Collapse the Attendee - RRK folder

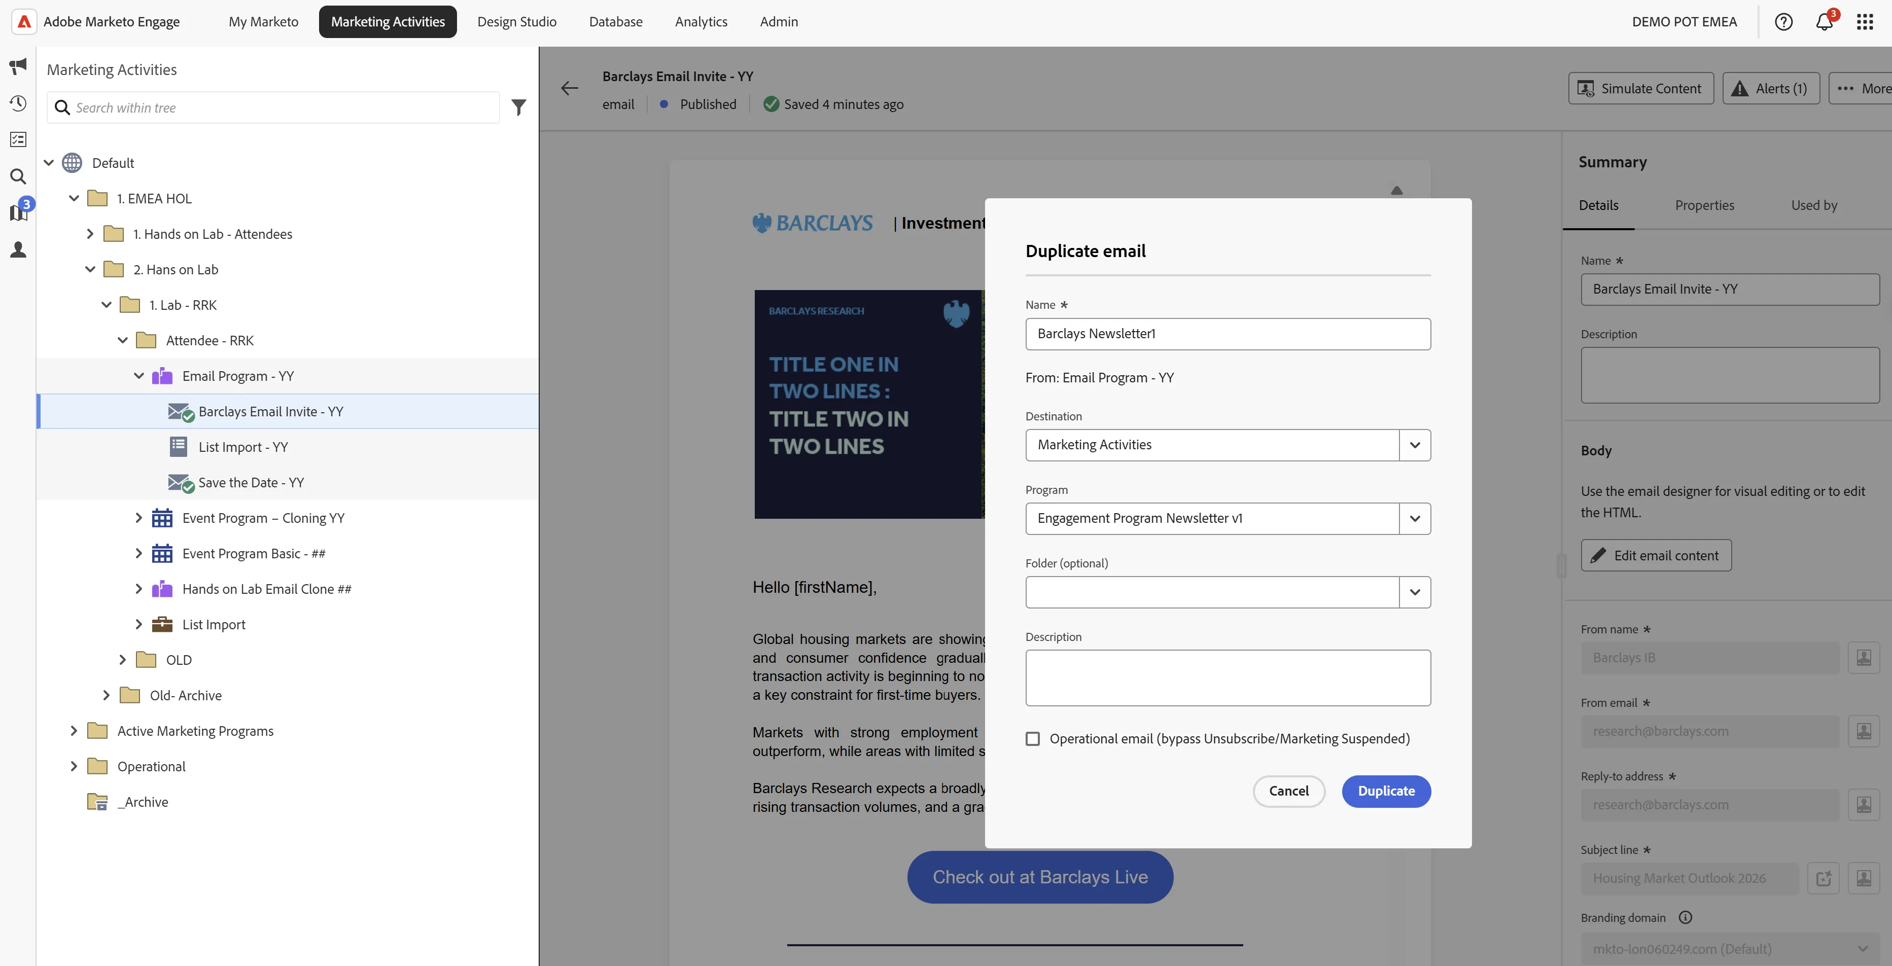123,341
